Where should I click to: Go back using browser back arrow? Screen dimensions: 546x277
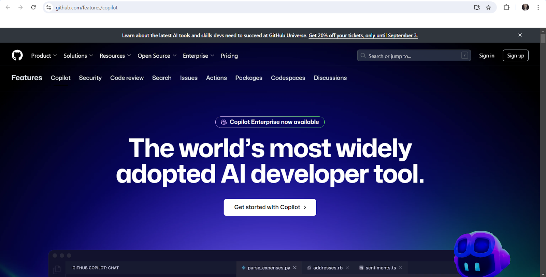tap(8, 7)
